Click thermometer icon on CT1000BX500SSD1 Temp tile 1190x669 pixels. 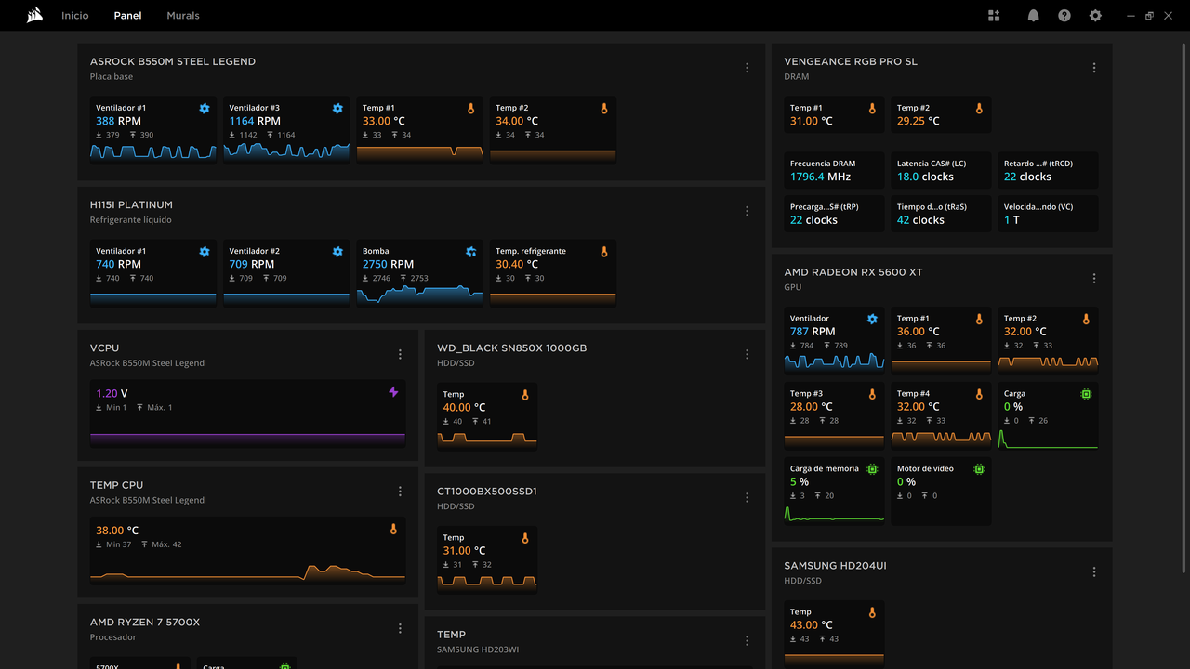pos(524,538)
